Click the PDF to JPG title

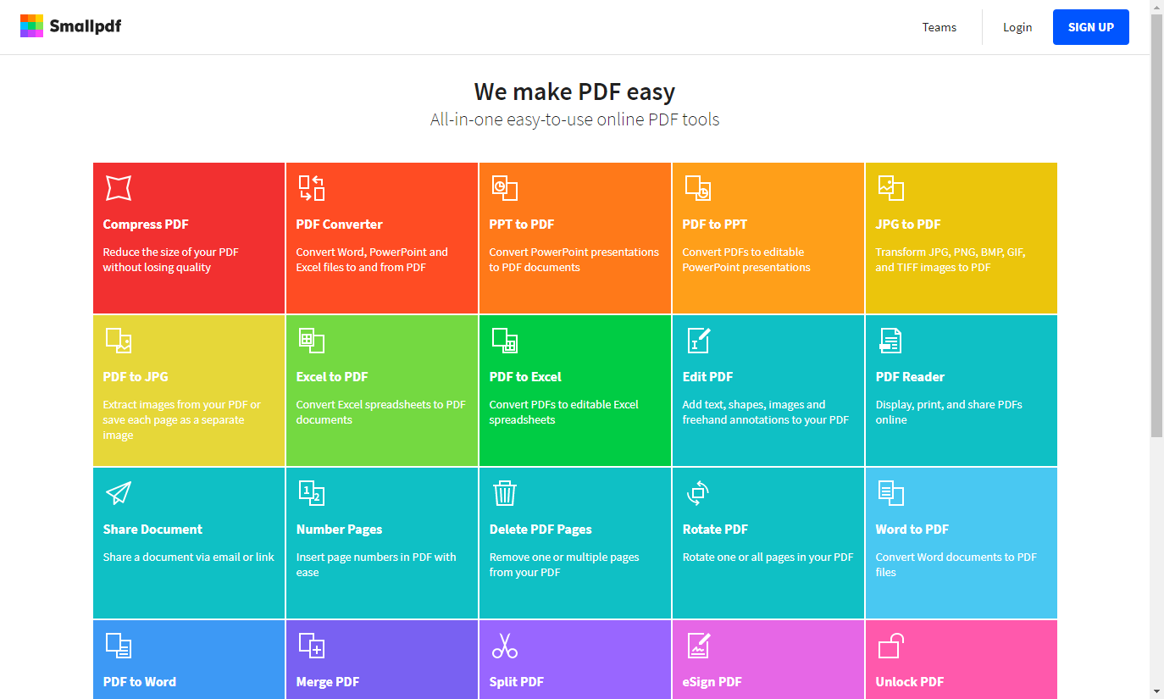135,377
